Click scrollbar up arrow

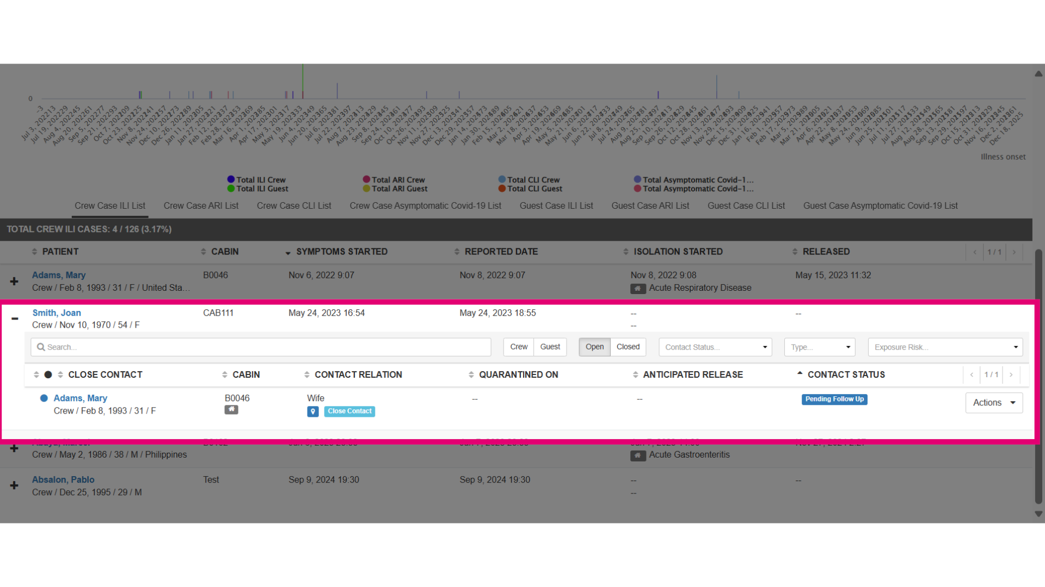pyautogui.click(x=1038, y=74)
